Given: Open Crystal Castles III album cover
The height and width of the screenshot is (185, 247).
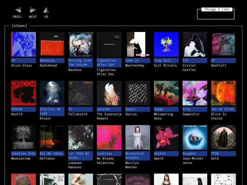Looking at the screenshot, I should pos(195,44).
